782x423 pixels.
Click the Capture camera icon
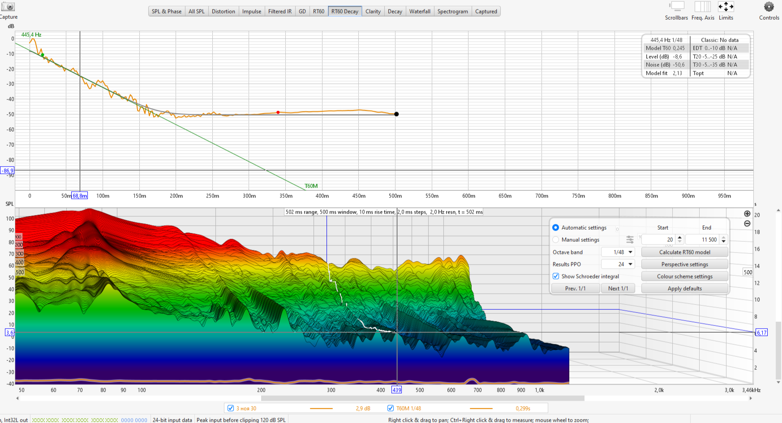(x=8, y=7)
